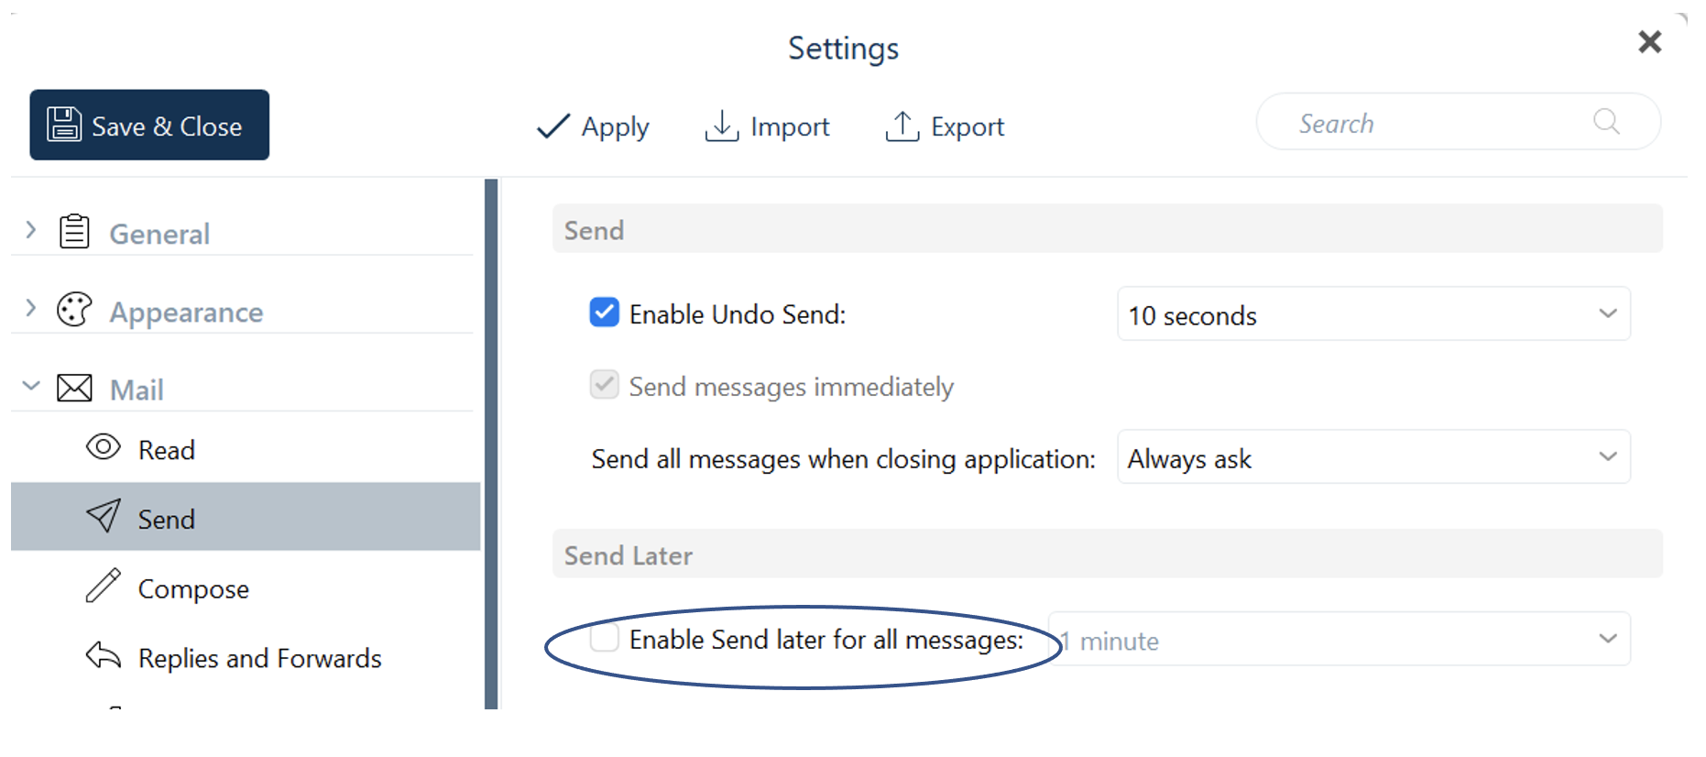Open the Always ask dropdown
This screenshot has height=757, width=1706.
[1373, 457]
